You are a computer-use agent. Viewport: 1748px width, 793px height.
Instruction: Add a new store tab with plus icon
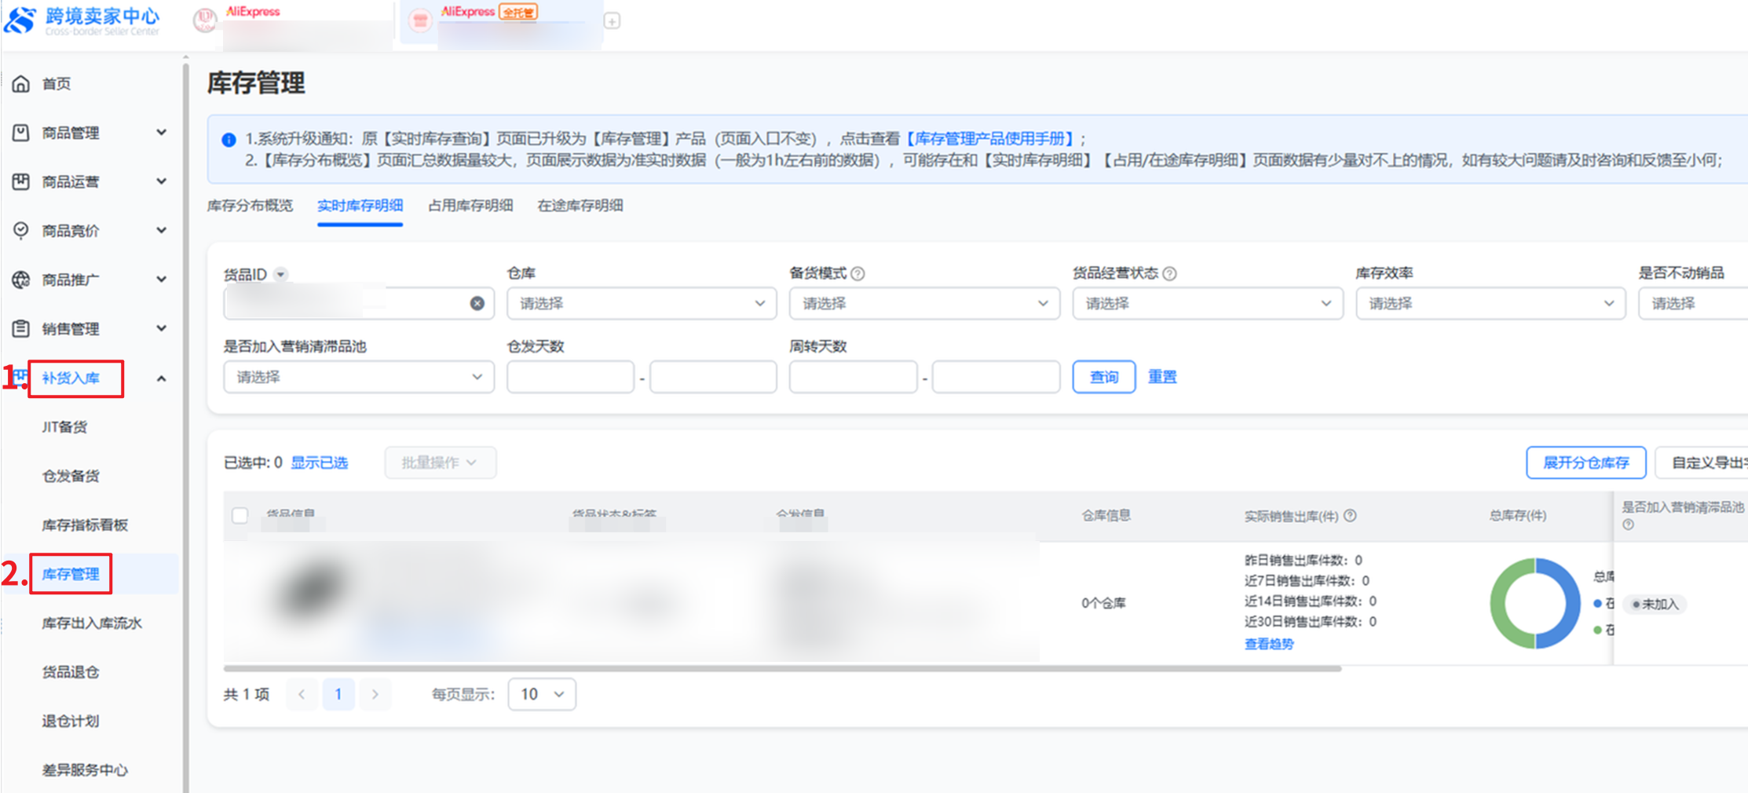pos(612,21)
